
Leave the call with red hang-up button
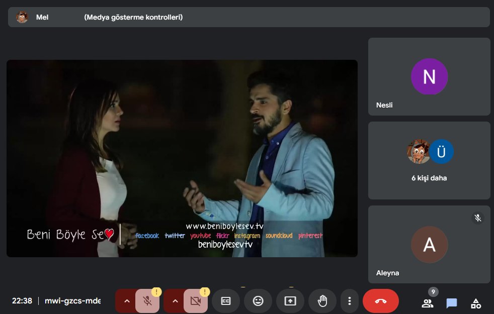click(x=381, y=301)
